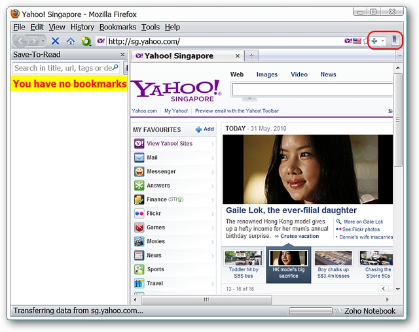This screenshot has height=332, width=419.
Task: Click the Flickr icon in favourites
Action: click(x=139, y=213)
